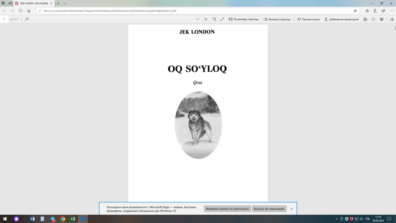Screen dimensions: 396x223
Task: Click the OQ SO'YLOQ title text
Action: tap(197, 68)
